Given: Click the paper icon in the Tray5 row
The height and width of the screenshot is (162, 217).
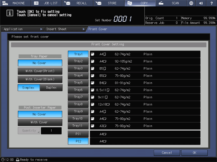Looking at the screenshot, I should pos(92,83).
